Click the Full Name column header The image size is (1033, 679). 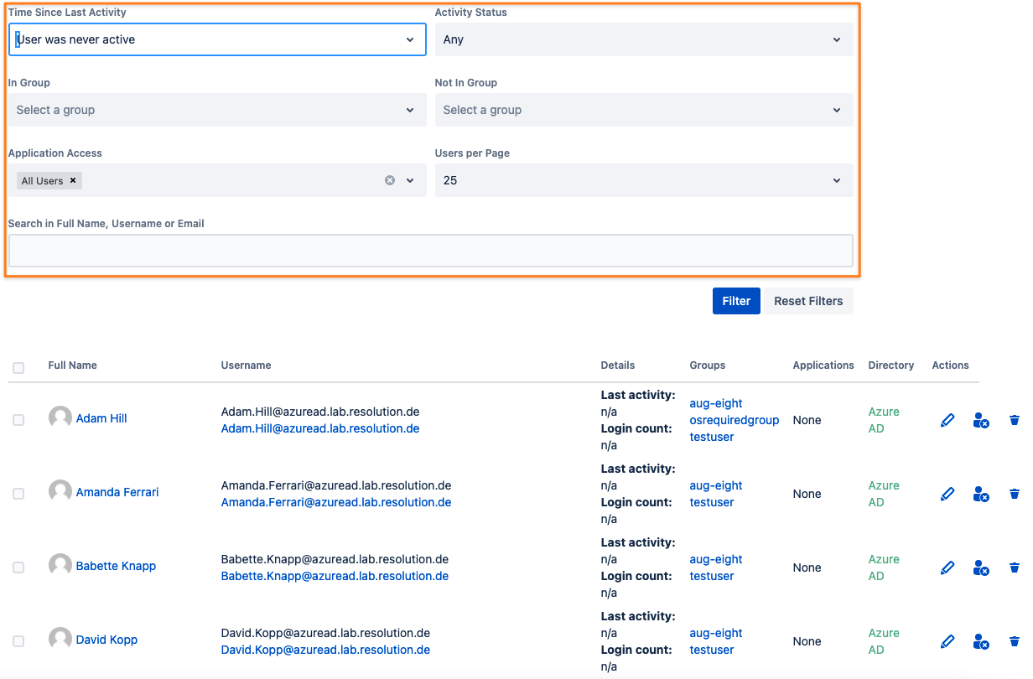tap(73, 365)
